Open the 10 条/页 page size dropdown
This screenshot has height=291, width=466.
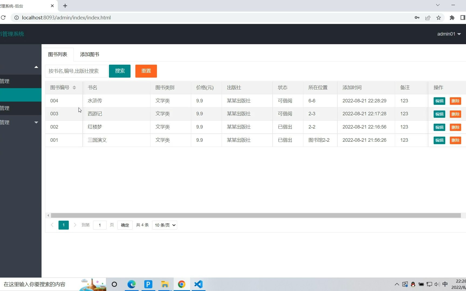pyautogui.click(x=165, y=225)
